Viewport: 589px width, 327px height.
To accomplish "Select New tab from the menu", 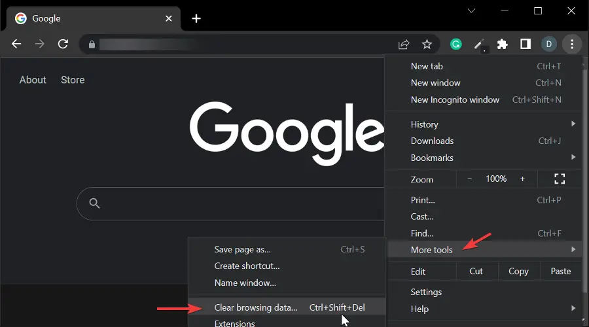I will pyautogui.click(x=484, y=66).
